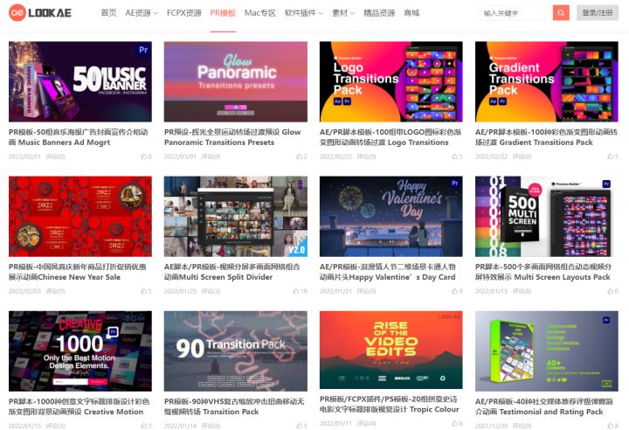629x430 pixels.
Task: Like the Tropic Colour post
Action: click(x=457, y=424)
